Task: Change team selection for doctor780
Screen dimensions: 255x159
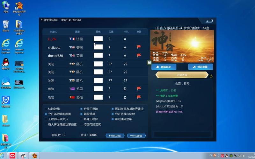Action: click(125, 56)
